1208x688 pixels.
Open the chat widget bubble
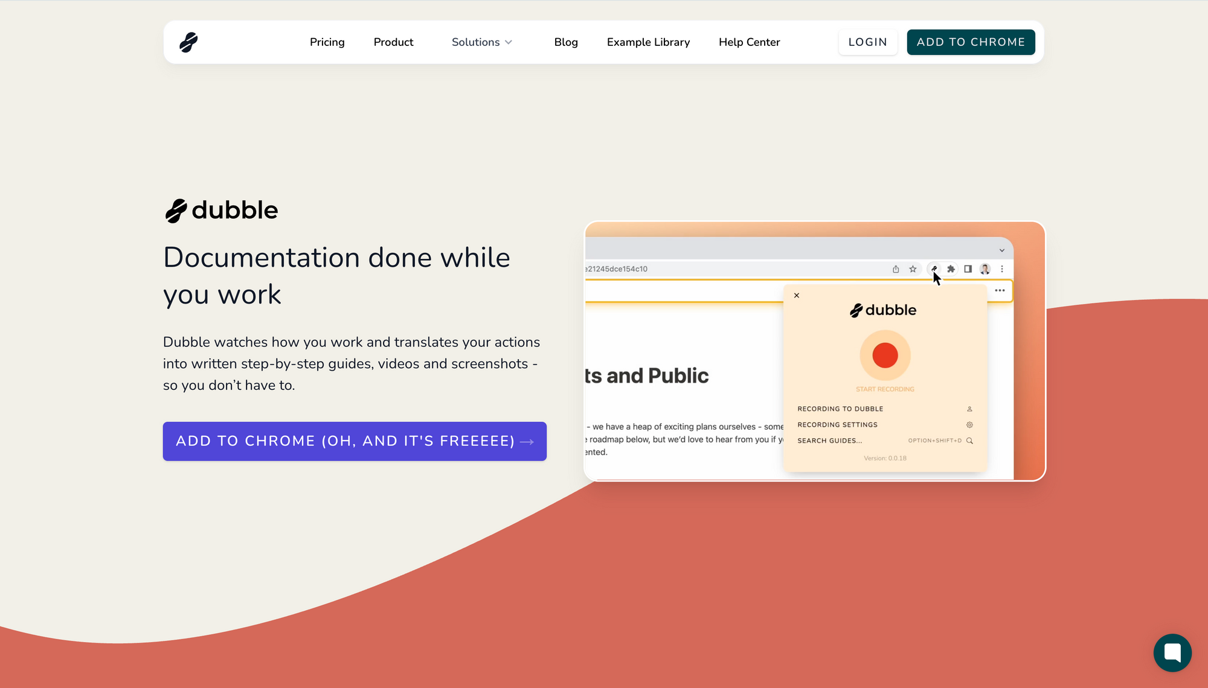pyautogui.click(x=1172, y=652)
